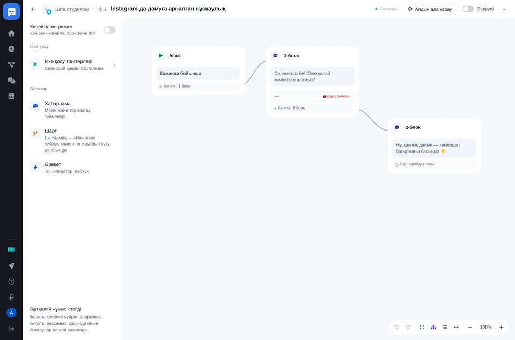Image resolution: width=515 pixels, height=340 pixels.
Task: Select the 2-блок node on canvas
Action: point(434,146)
